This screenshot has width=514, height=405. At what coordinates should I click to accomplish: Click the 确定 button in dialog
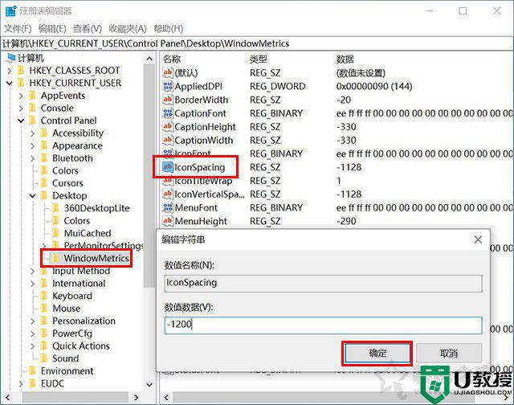pos(377,354)
